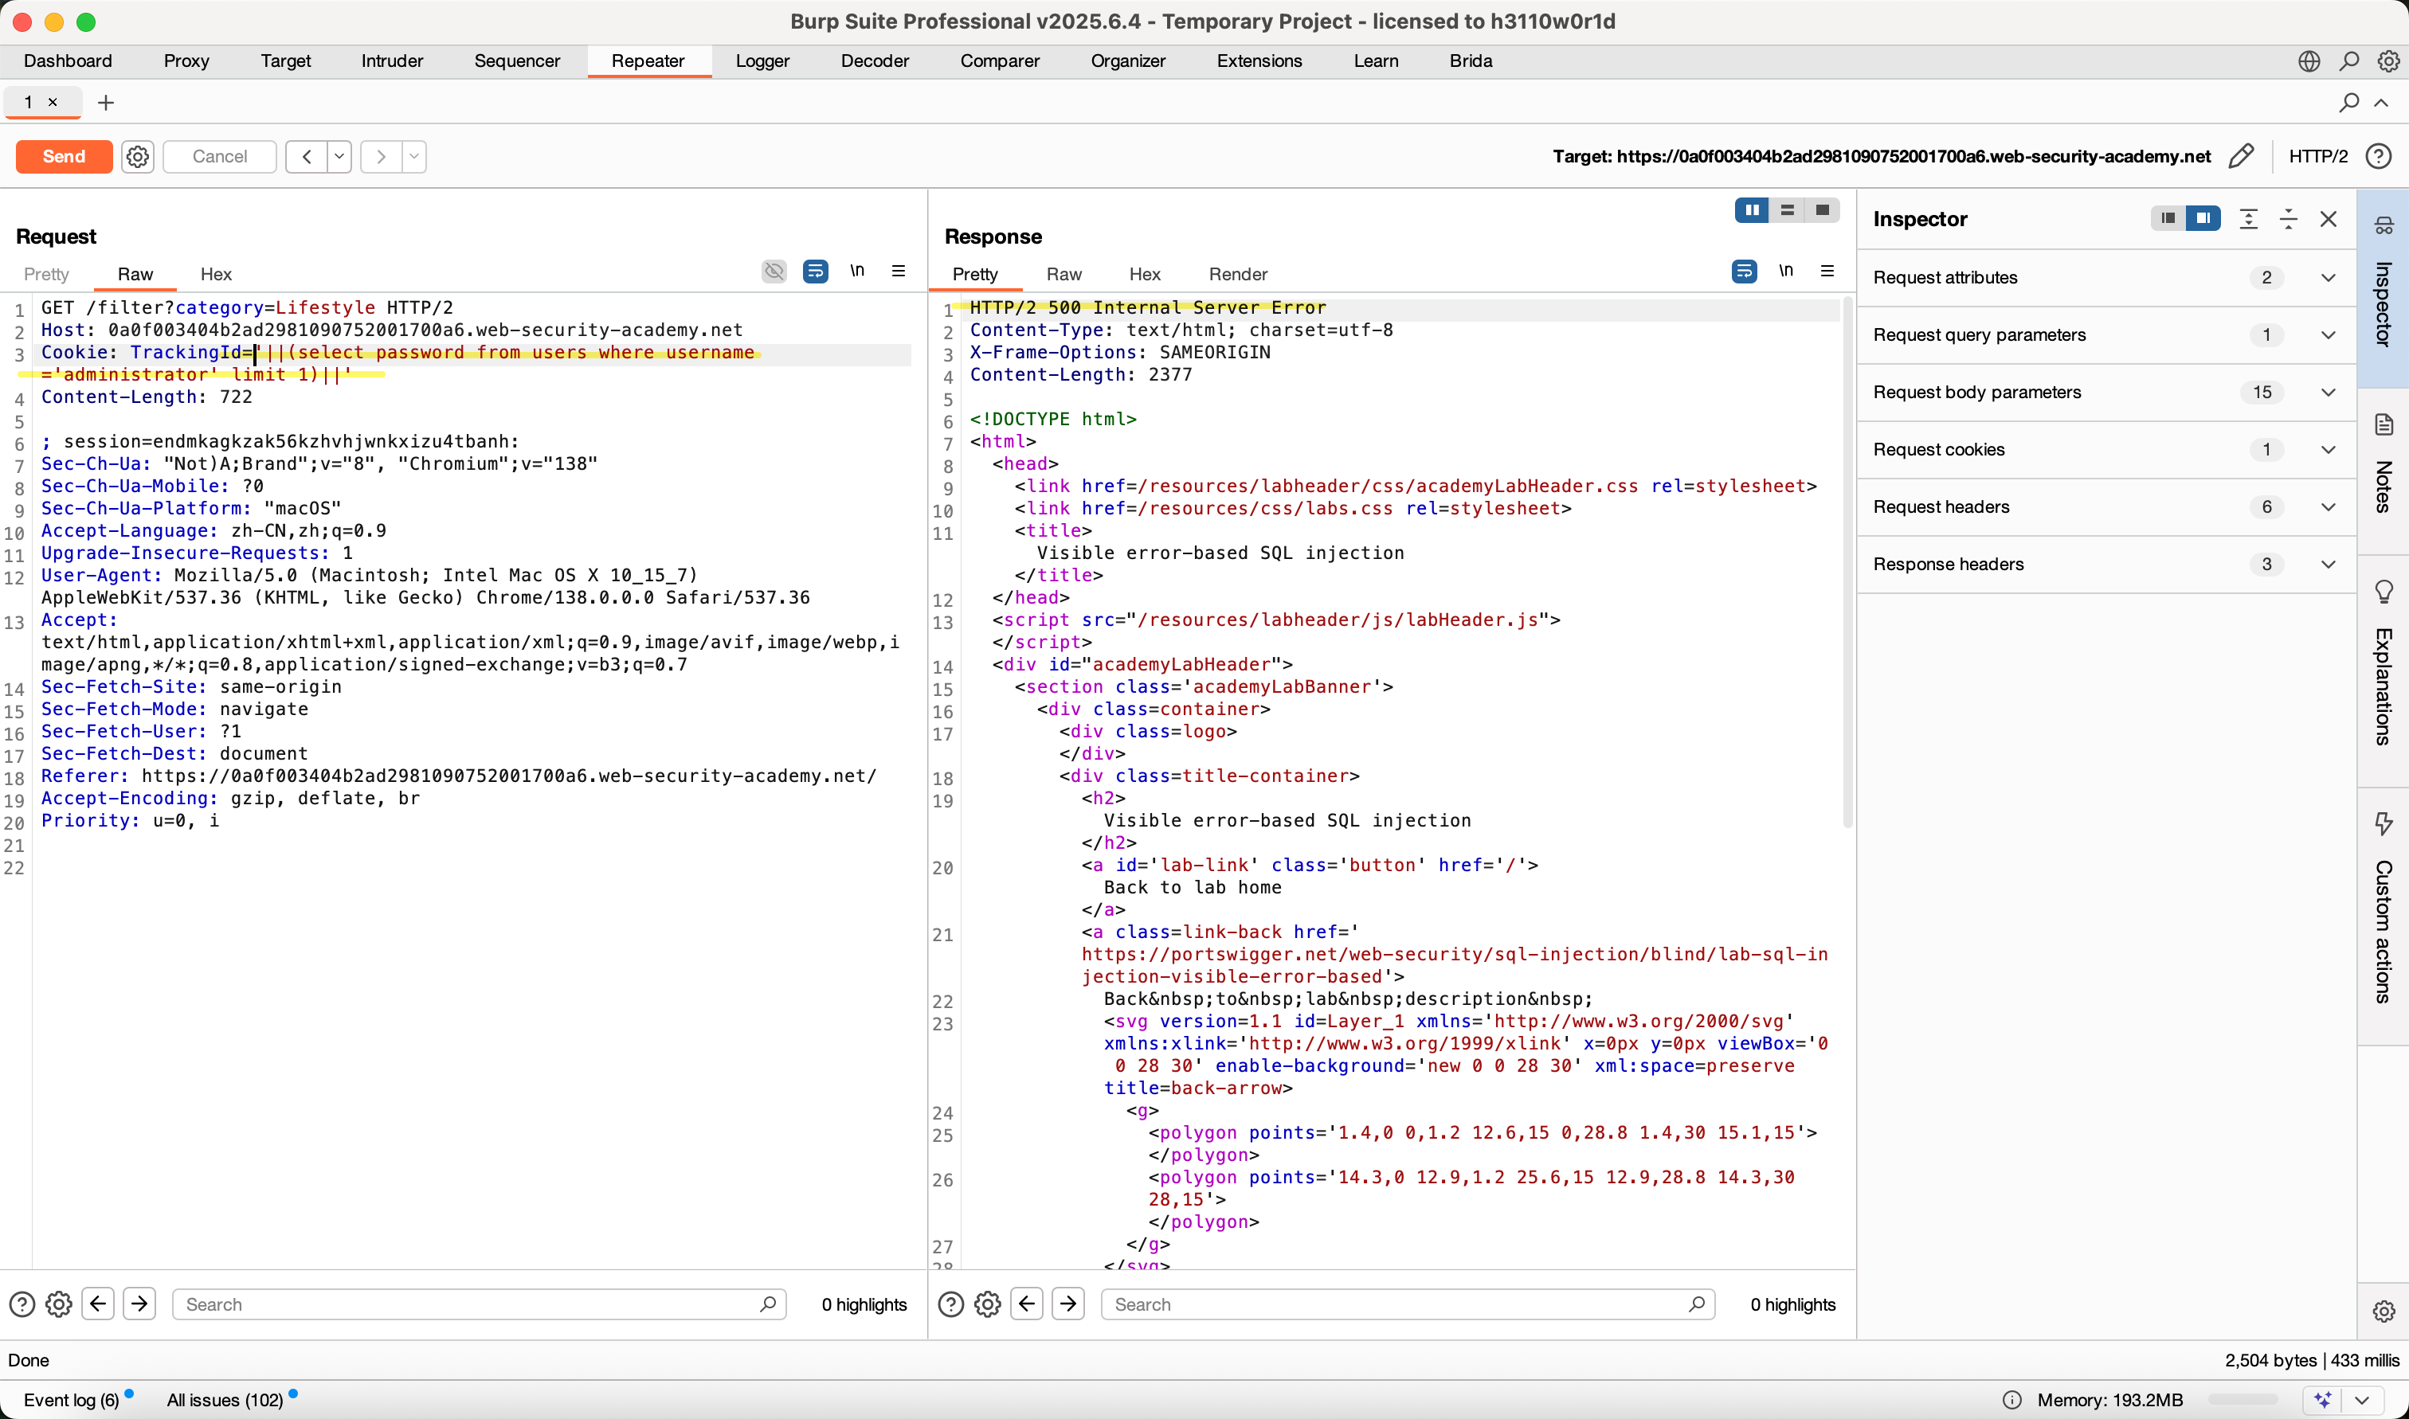Open request send settings gear
This screenshot has height=1419, width=2409.
[x=138, y=156]
